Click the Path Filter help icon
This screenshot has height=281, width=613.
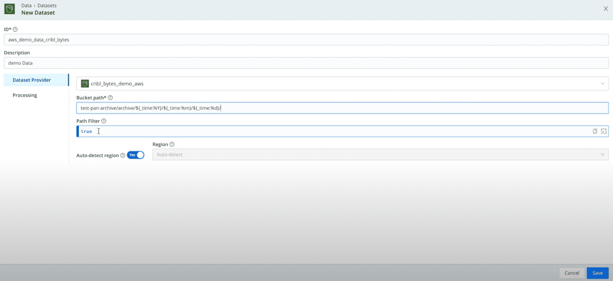click(x=104, y=121)
